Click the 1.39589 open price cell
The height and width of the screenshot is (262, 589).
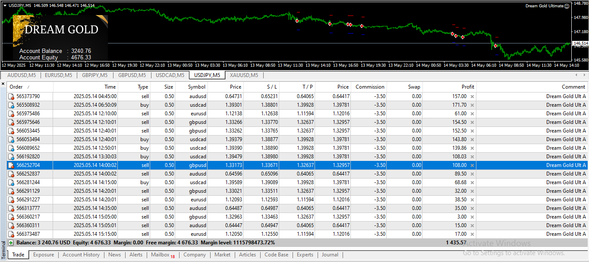click(x=233, y=182)
